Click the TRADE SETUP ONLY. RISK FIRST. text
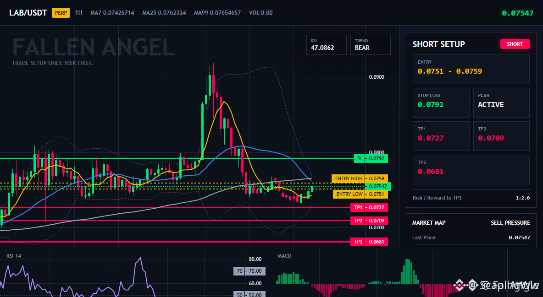 (52, 63)
